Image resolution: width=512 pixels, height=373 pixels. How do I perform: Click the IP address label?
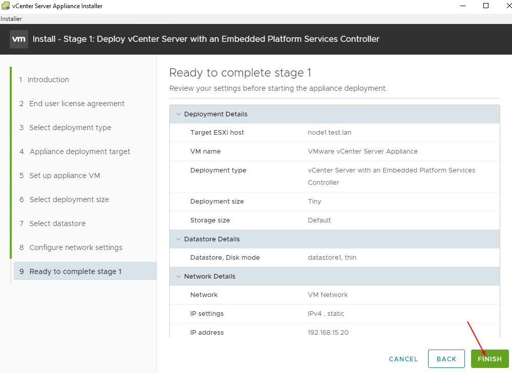pos(207,333)
